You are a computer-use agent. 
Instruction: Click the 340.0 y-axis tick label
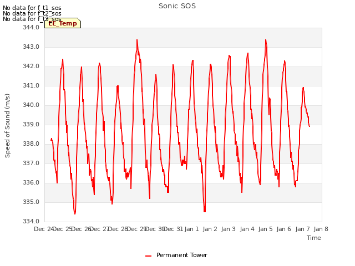coord(31,105)
